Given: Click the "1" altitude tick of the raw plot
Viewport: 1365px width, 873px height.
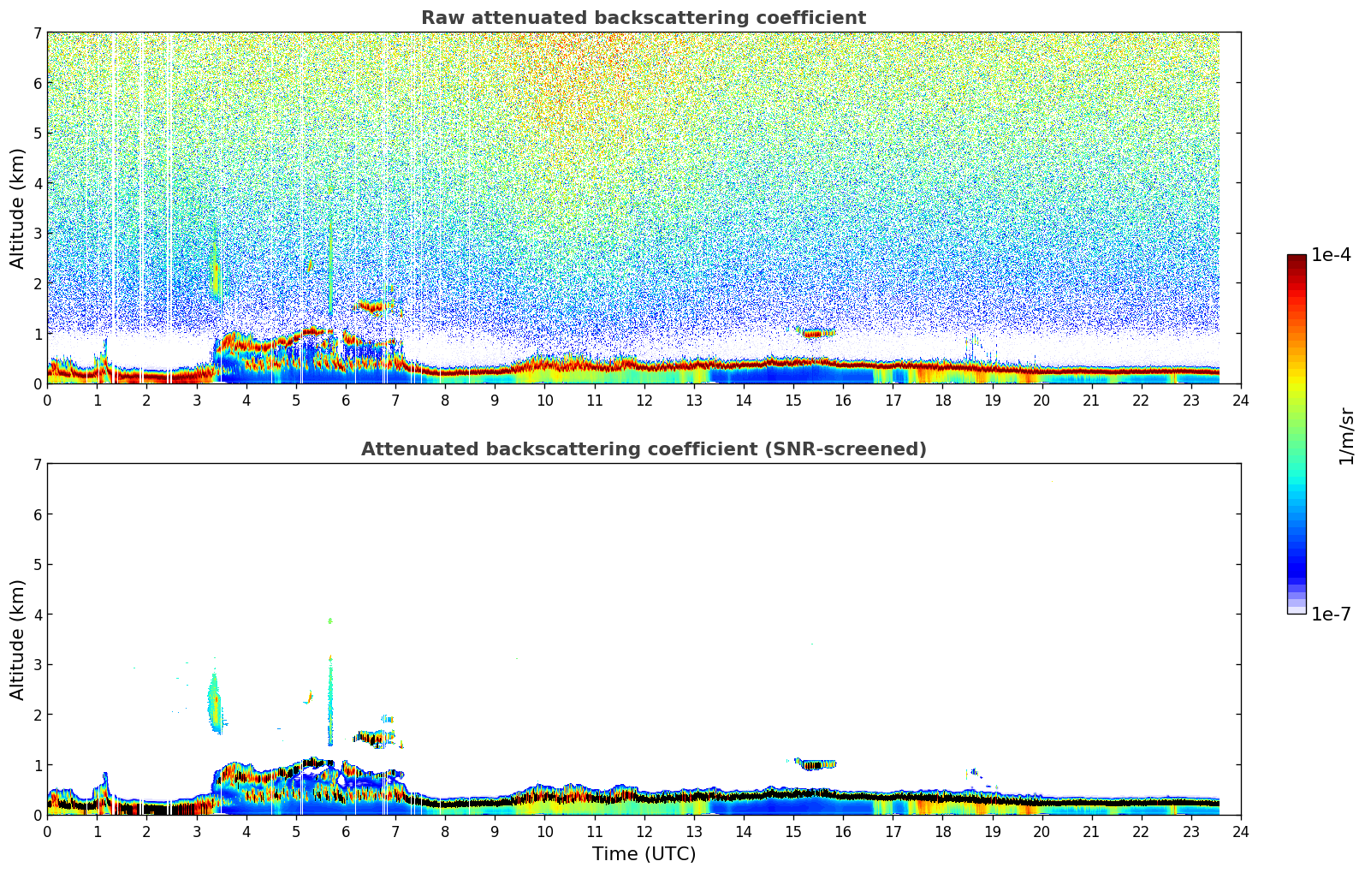Looking at the screenshot, I should point(37,334).
